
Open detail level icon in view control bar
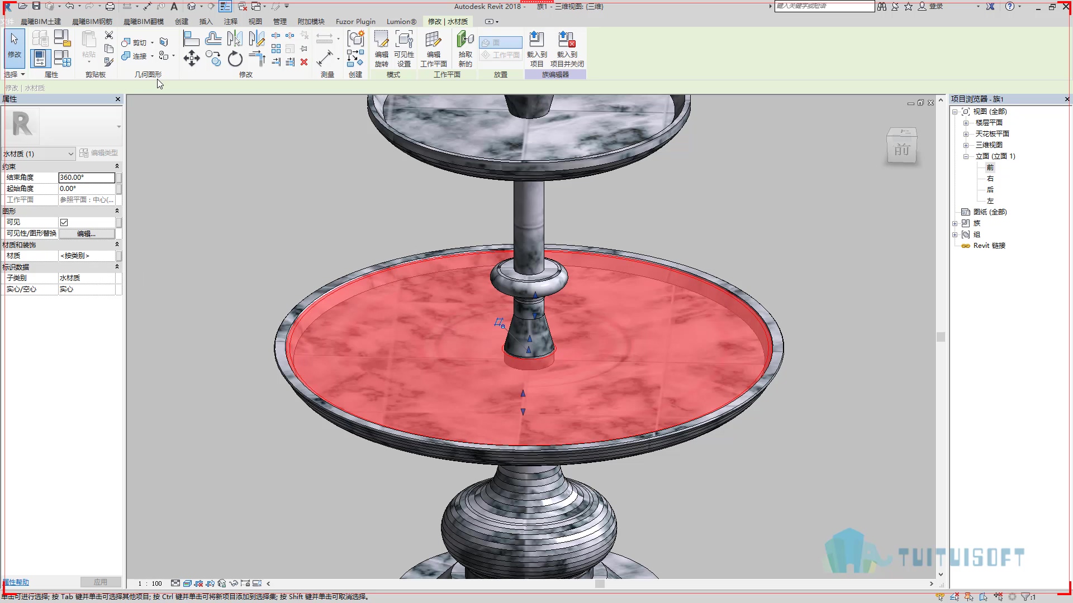tap(175, 583)
